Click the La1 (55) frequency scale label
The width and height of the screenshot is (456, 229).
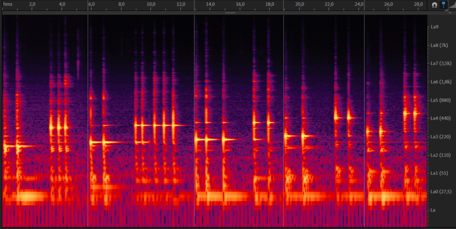point(439,173)
